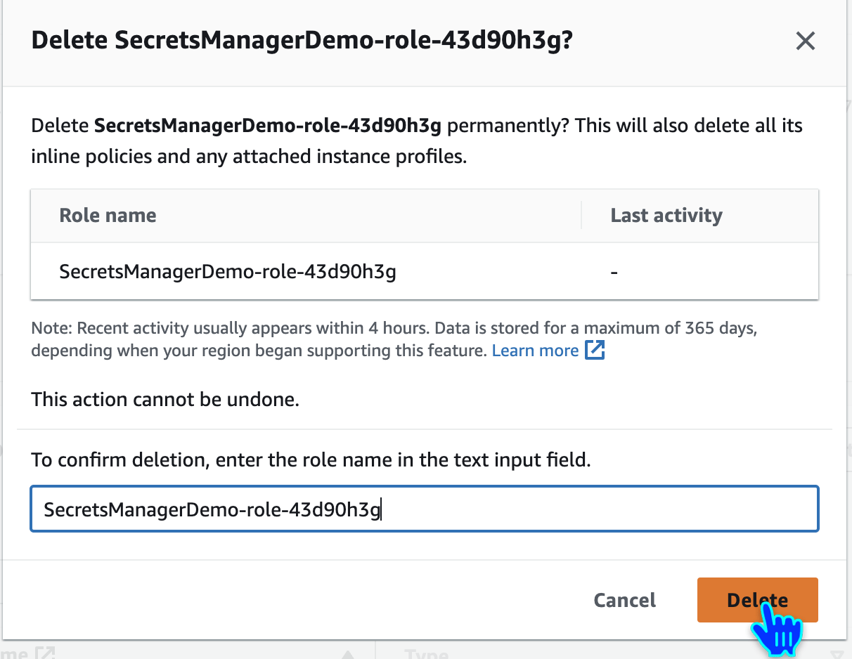Click the dialog title heading text
Image resolution: width=852 pixels, height=659 pixels.
coord(302,41)
